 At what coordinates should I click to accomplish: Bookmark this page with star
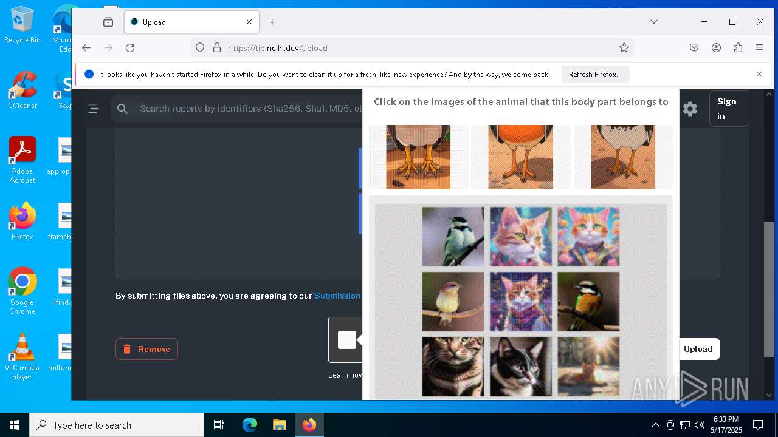tap(624, 48)
